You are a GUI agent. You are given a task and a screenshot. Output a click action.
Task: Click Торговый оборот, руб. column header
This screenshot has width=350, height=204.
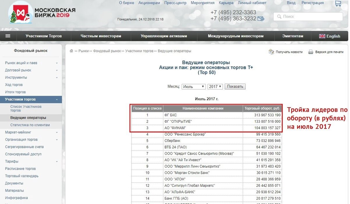(262, 108)
